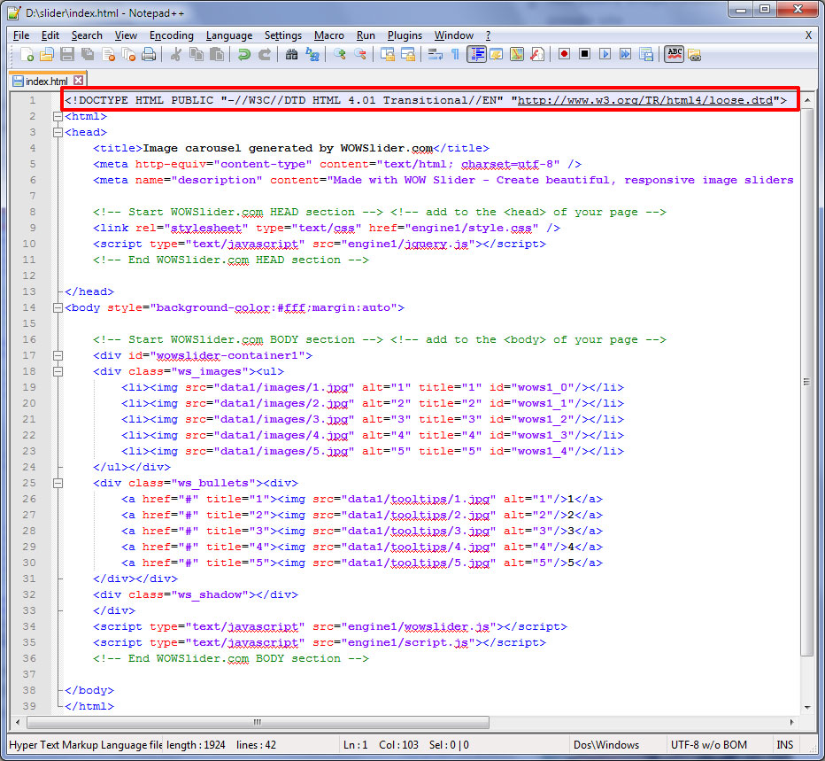Toggle show all characters pilcrow button
Screen dimensions: 825x761
coord(455,54)
